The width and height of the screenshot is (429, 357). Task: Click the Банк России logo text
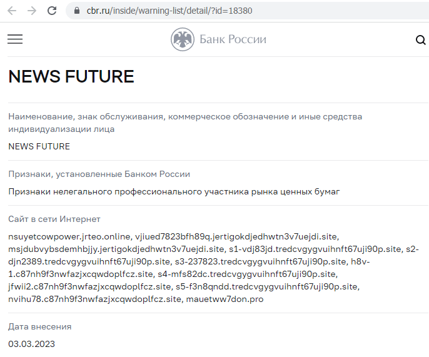[x=233, y=39]
